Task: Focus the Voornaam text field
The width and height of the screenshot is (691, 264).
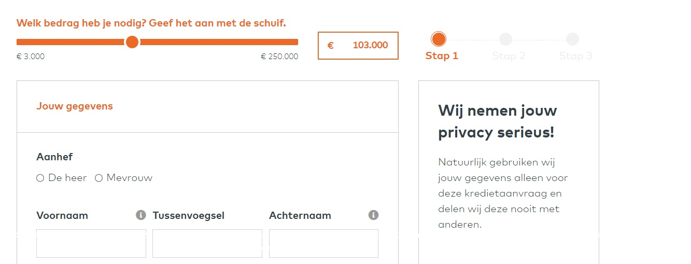Action: [x=91, y=243]
